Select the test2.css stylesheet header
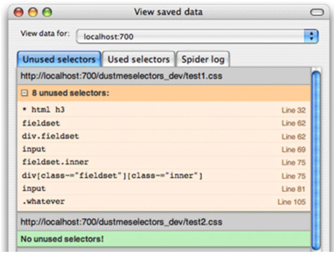 (x=164, y=222)
